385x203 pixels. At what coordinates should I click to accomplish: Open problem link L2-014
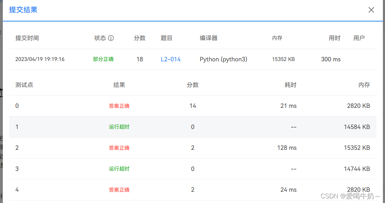tap(171, 59)
